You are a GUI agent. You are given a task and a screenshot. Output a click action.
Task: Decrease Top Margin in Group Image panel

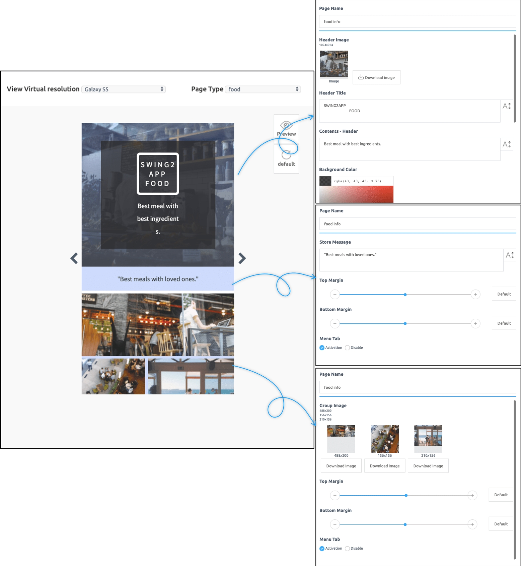tap(335, 495)
